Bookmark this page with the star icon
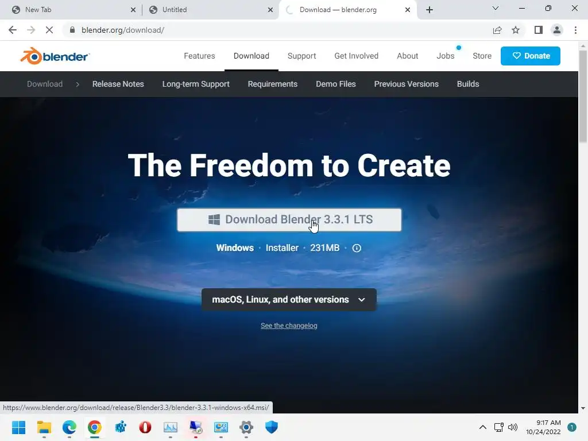 point(516,30)
